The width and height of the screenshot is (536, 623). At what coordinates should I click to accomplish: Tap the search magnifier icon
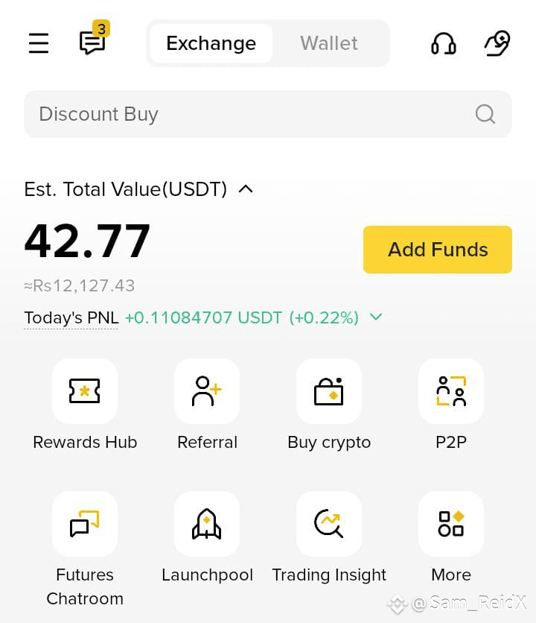485,115
